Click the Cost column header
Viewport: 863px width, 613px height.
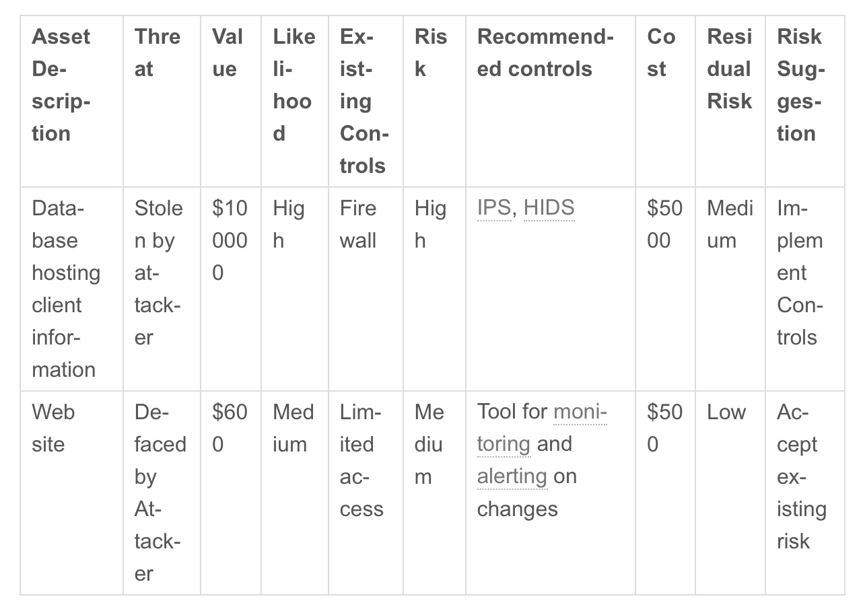(x=661, y=52)
